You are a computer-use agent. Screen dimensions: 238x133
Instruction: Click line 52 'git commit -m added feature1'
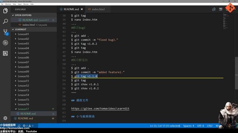[x=98, y=72]
